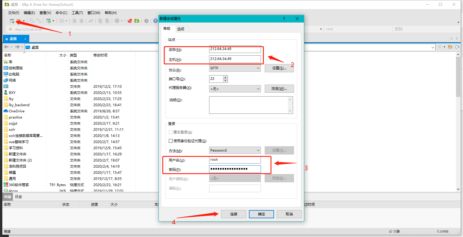Close the 新建会话属性 dialog
Screen dimensions: 463x237
297,19
